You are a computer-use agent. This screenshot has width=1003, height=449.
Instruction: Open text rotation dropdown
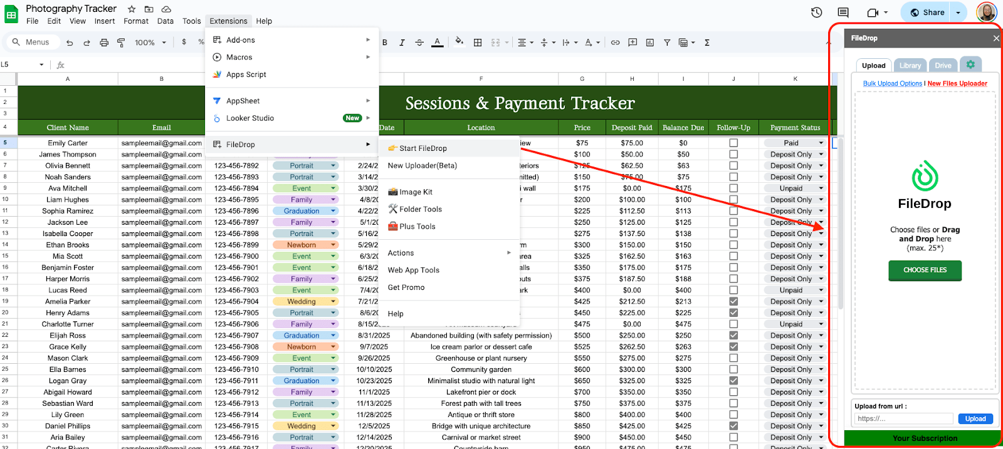point(592,43)
